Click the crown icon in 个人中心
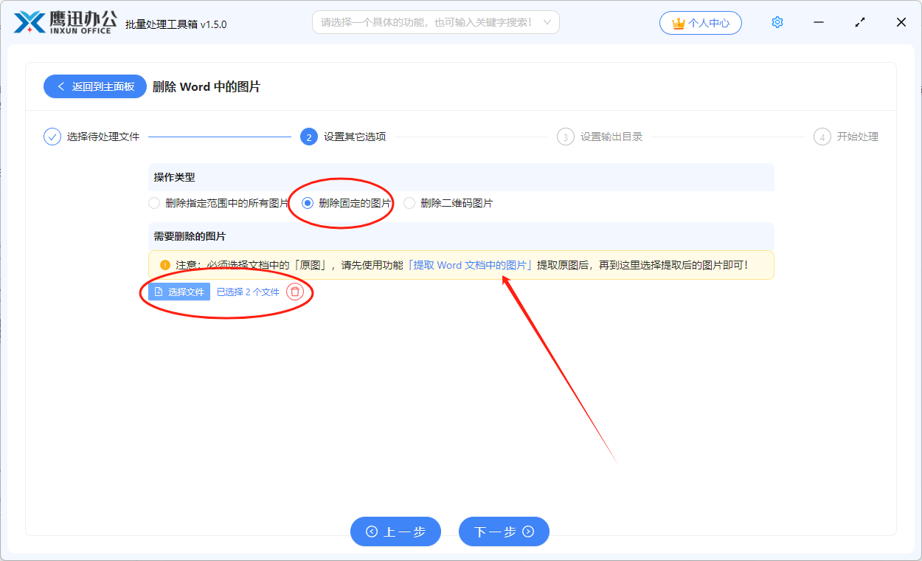The height and width of the screenshot is (561, 922). coord(679,23)
